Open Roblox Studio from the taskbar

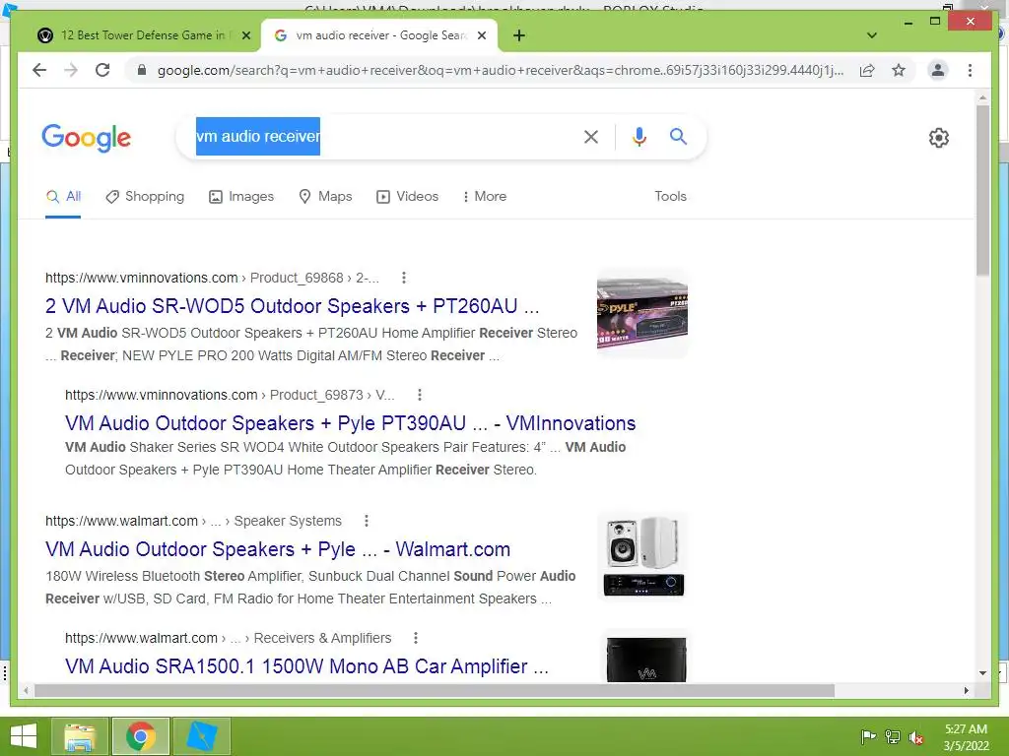201,736
